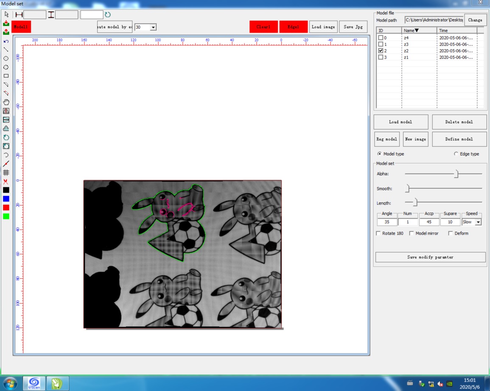
Task: Pick the green color swatch
Action: (6, 216)
